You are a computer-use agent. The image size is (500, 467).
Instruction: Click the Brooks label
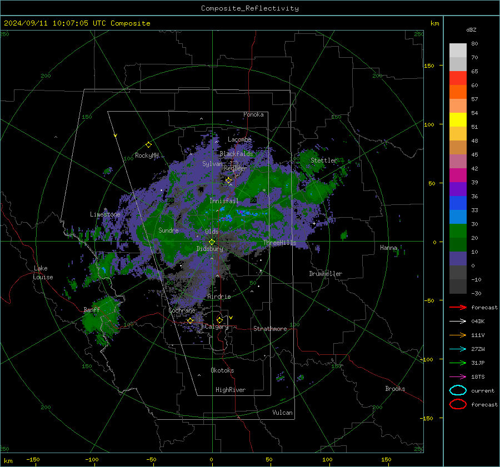(395, 389)
